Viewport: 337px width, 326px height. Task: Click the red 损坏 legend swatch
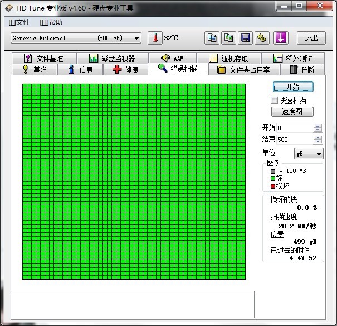(x=273, y=186)
